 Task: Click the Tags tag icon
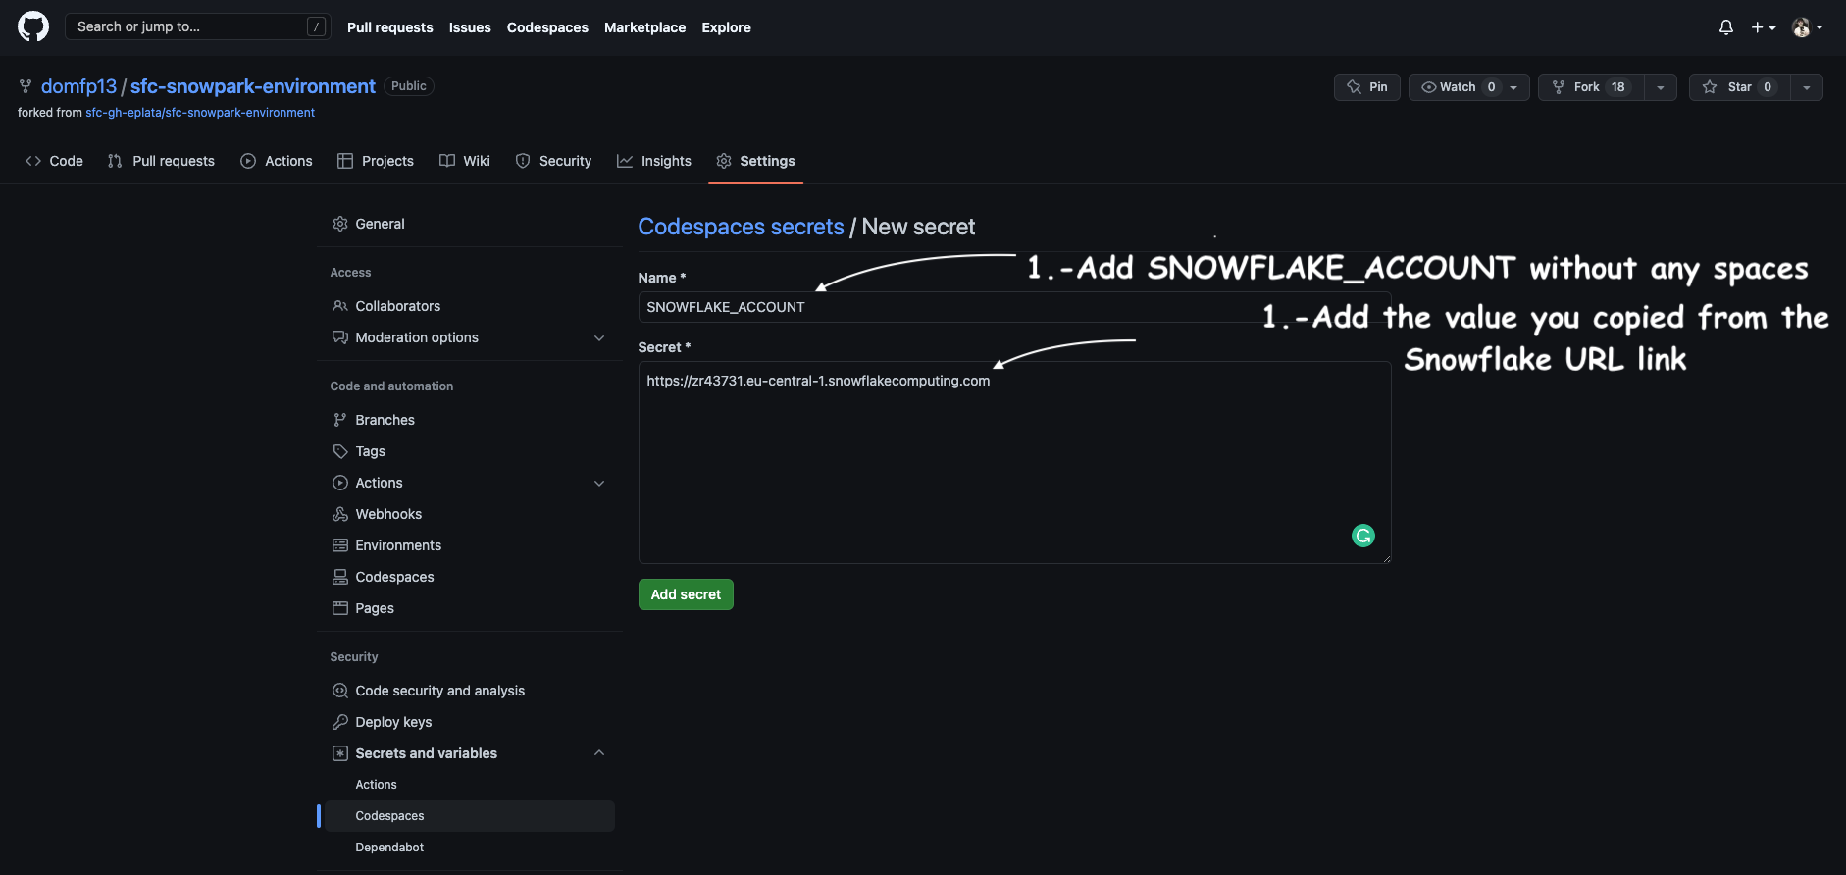point(340,451)
